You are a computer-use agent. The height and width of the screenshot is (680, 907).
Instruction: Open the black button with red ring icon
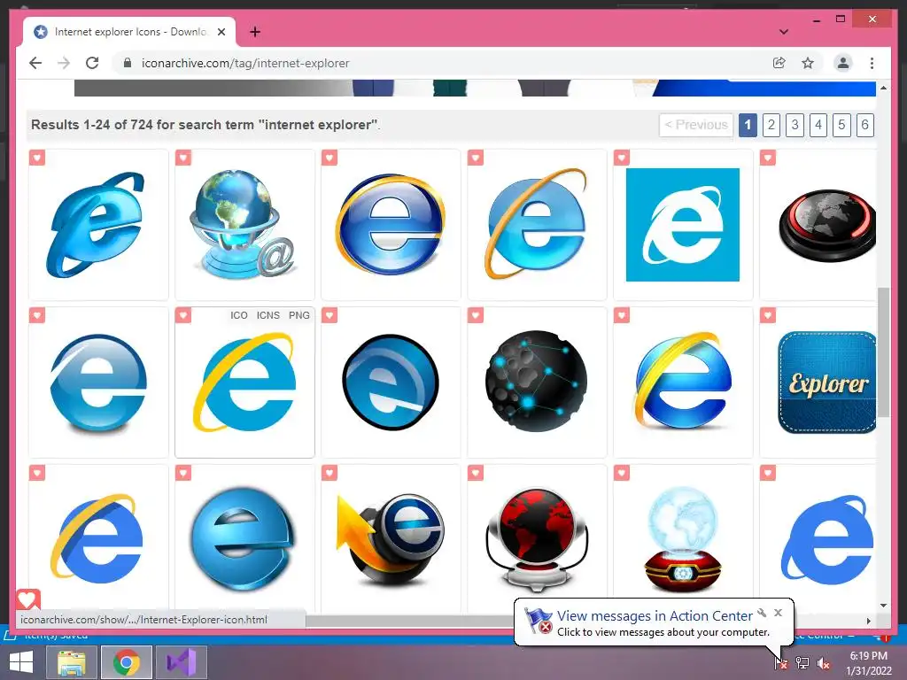pos(827,226)
